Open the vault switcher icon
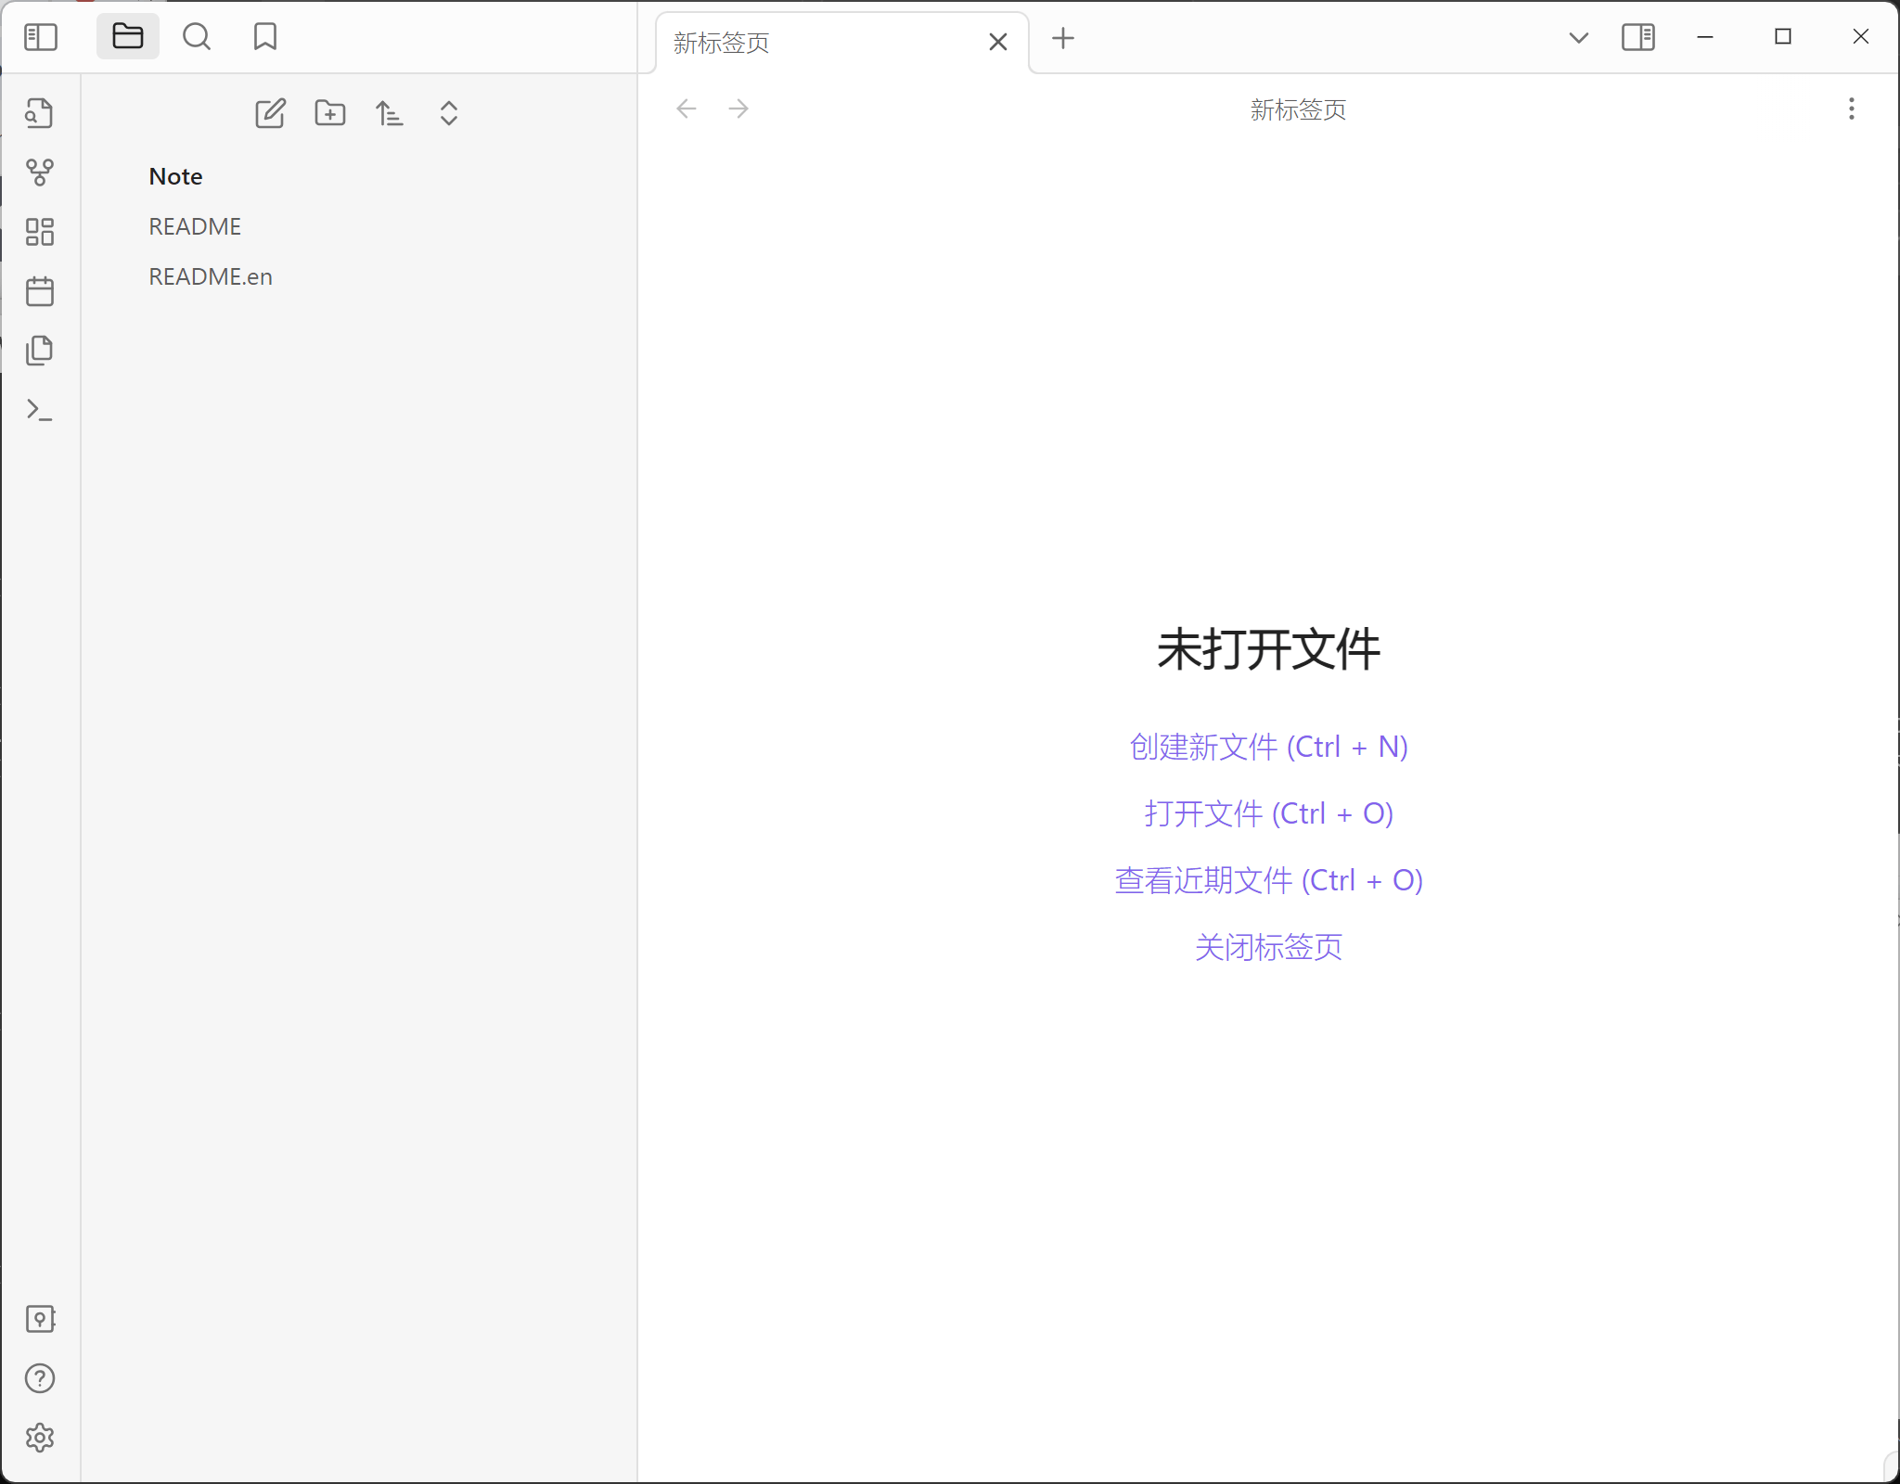This screenshot has height=1484, width=1900. (39, 1319)
